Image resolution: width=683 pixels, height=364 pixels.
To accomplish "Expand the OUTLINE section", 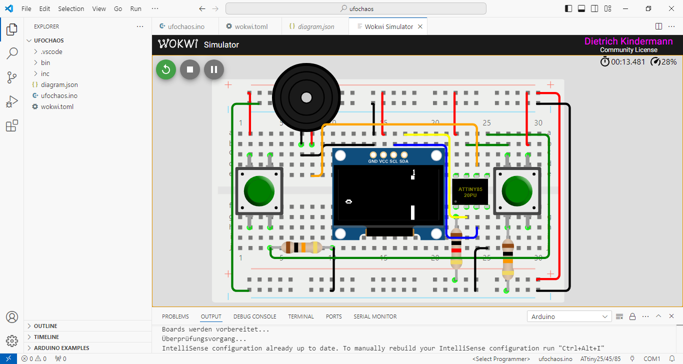I will [x=45, y=326].
